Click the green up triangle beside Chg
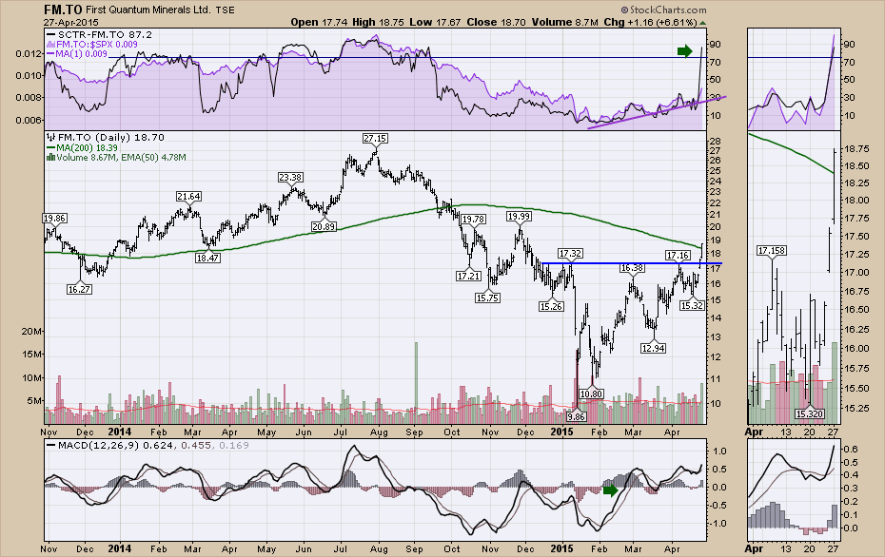Image resolution: width=885 pixels, height=557 pixels. tap(702, 23)
